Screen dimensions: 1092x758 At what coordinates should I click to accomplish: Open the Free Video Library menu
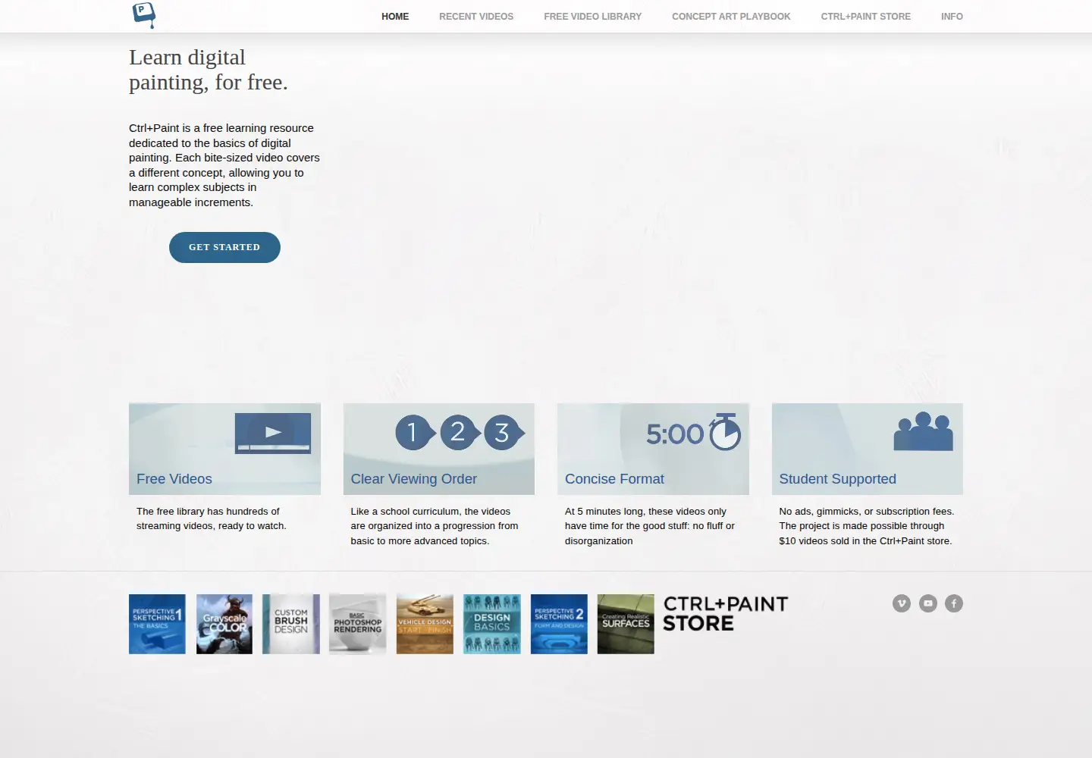click(592, 17)
